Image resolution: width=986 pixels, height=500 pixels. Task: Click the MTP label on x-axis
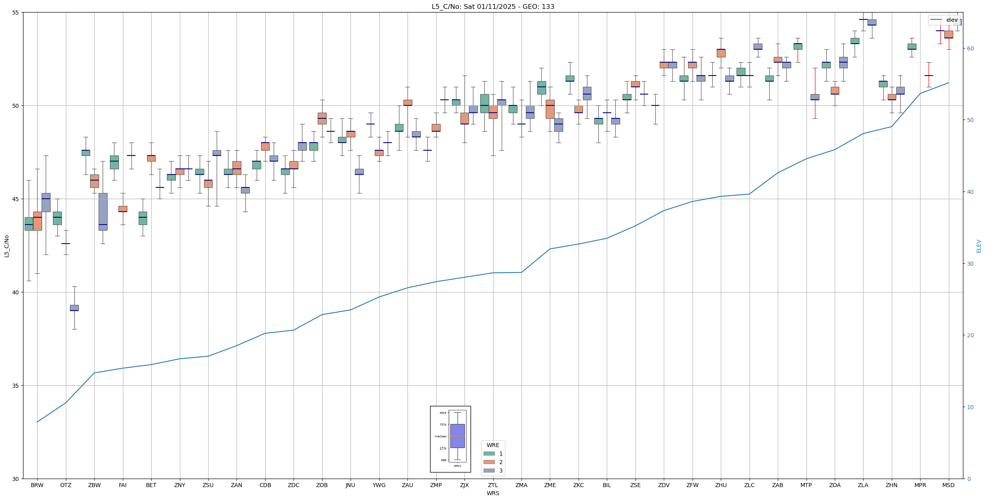point(806,485)
